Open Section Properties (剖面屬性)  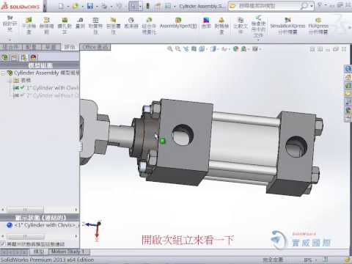(x=114, y=26)
